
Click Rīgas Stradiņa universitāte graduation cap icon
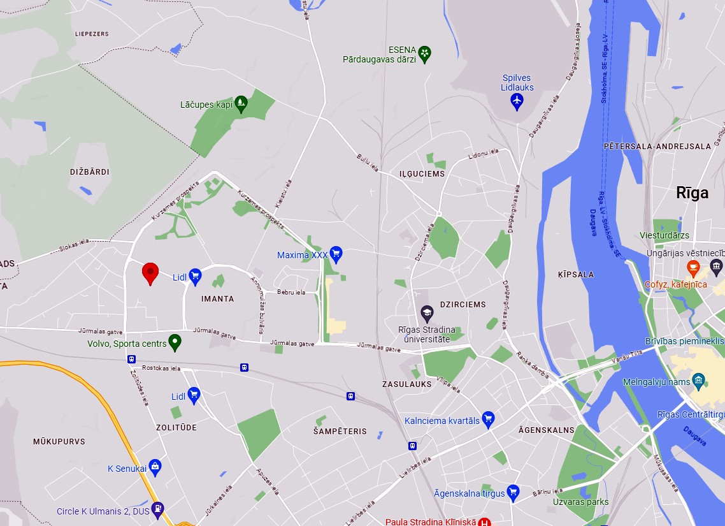[x=427, y=314]
